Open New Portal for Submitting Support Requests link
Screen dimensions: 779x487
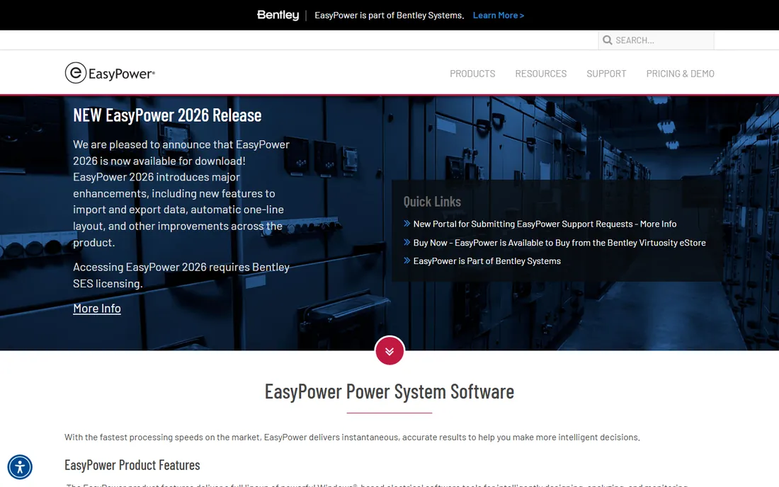(x=545, y=224)
